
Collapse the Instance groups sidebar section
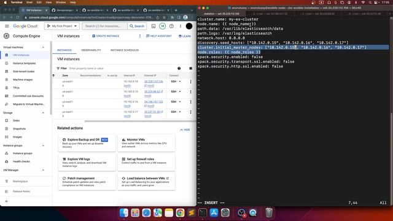tap(43, 145)
